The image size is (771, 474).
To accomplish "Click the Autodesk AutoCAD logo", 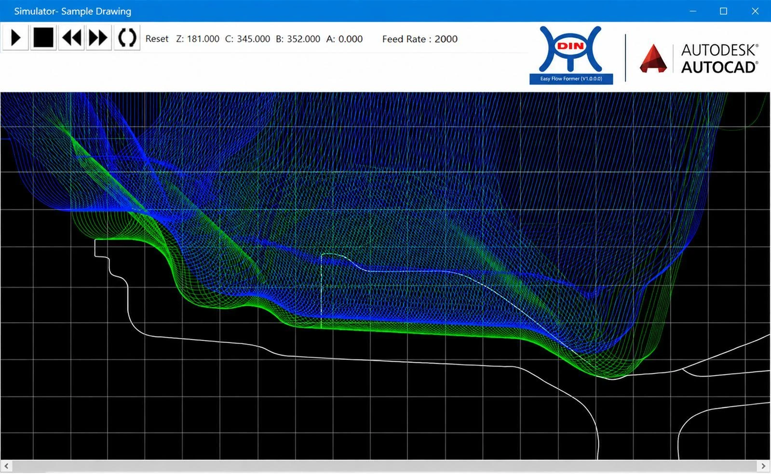I will pos(699,58).
